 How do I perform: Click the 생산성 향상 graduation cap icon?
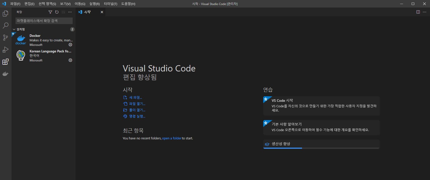coord(267,144)
